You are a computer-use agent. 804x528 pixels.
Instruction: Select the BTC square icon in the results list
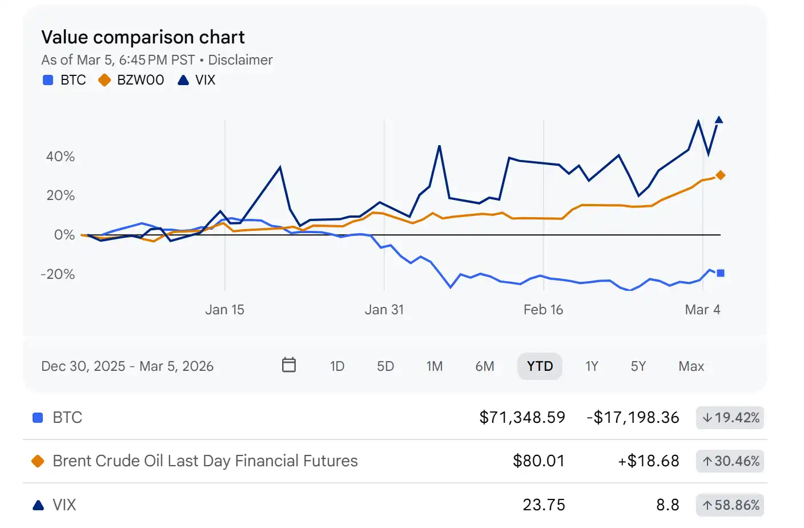click(37, 418)
